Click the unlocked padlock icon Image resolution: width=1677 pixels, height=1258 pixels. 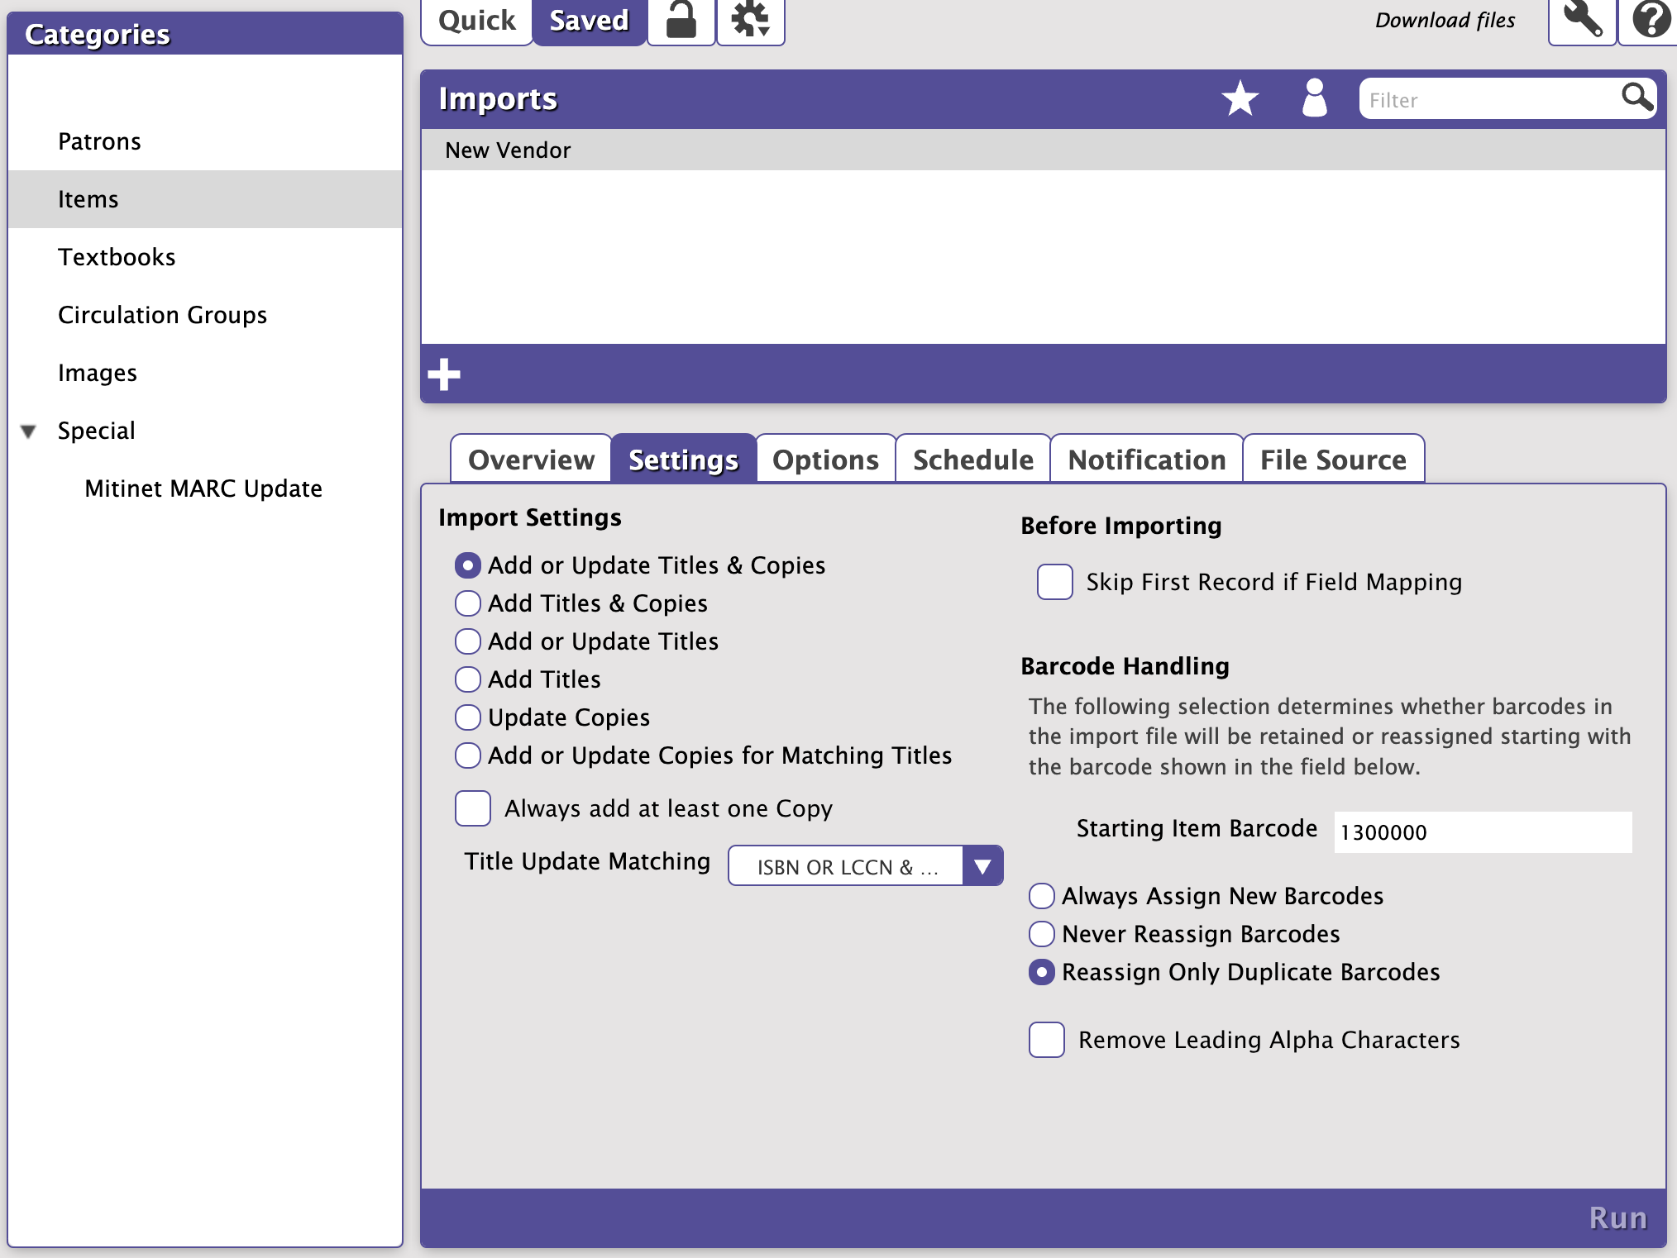point(681,20)
